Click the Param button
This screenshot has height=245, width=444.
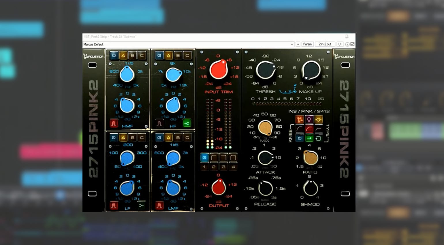[x=307, y=44]
